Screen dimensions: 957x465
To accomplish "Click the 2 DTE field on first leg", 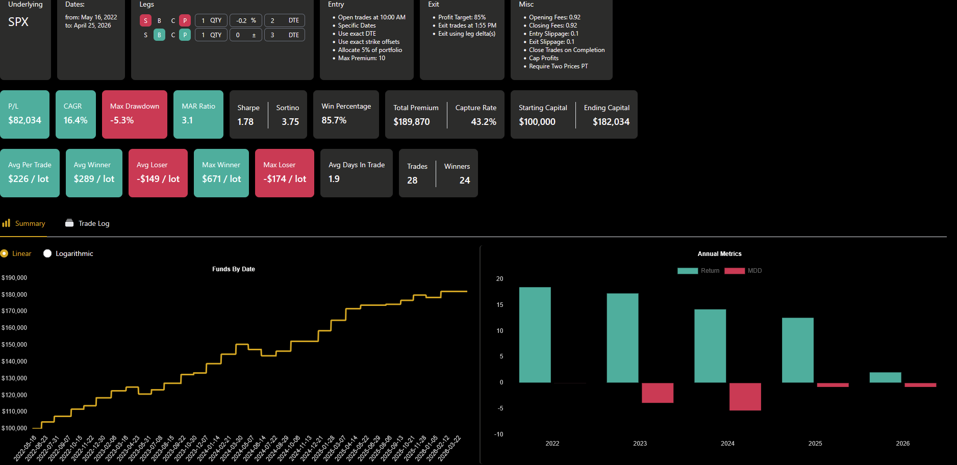I will click(x=285, y=20).
